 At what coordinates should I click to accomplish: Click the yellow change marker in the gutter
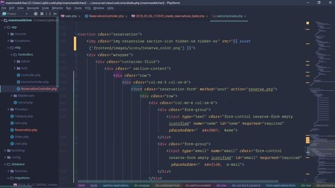[75, 43]
